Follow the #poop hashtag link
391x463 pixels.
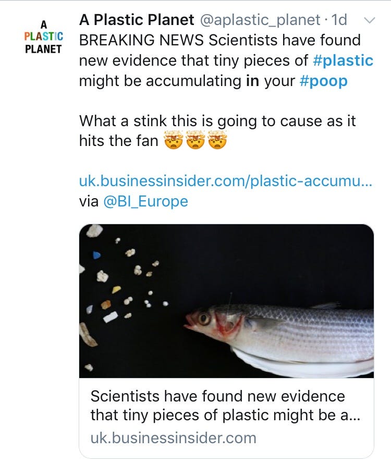(324, 81)
